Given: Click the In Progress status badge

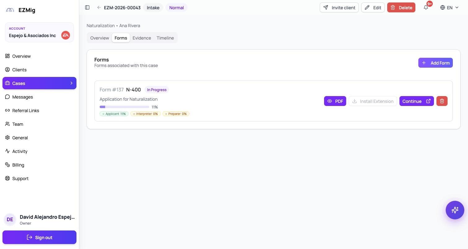Looking at the screenshot, I should (157, 90).
